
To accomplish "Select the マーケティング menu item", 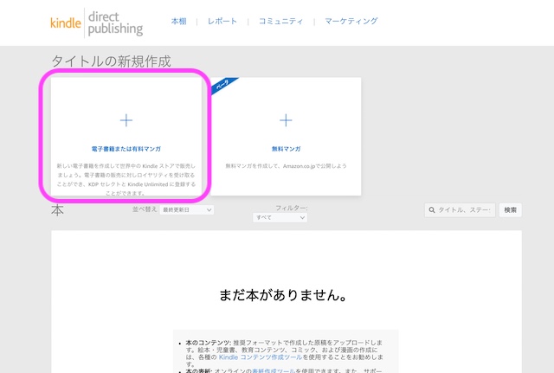I will [351, 21].
